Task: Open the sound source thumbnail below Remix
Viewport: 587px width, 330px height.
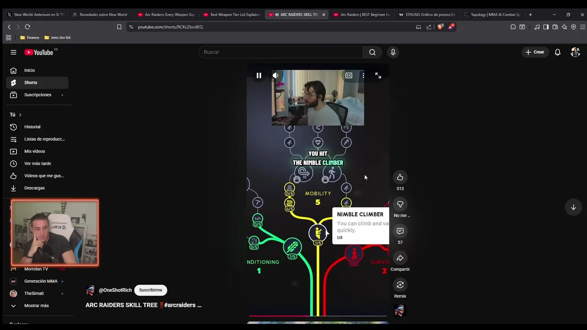Action: 400,311
